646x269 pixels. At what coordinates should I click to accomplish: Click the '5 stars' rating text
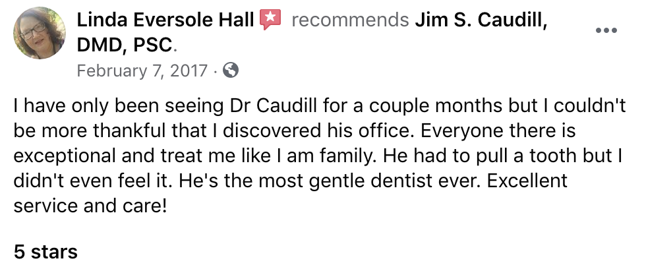click(45, 251)
